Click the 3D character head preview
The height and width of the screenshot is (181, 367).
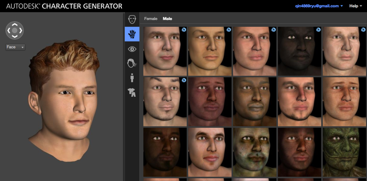point(65,101)
